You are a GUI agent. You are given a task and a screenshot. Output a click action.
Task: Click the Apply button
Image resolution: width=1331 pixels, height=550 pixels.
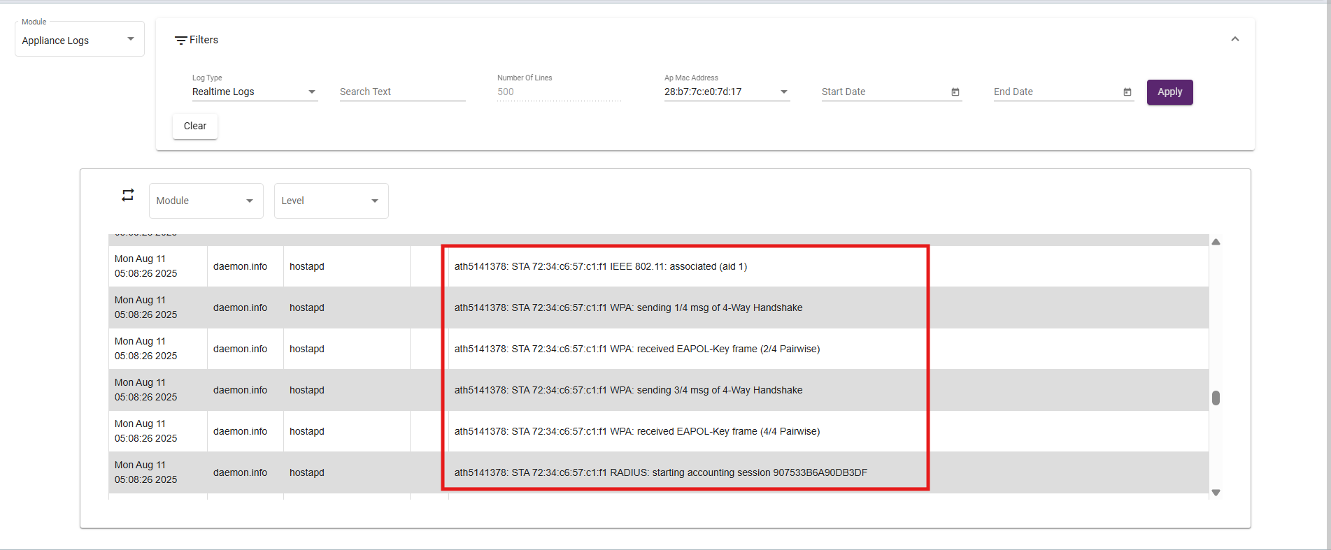point(1169,92)
